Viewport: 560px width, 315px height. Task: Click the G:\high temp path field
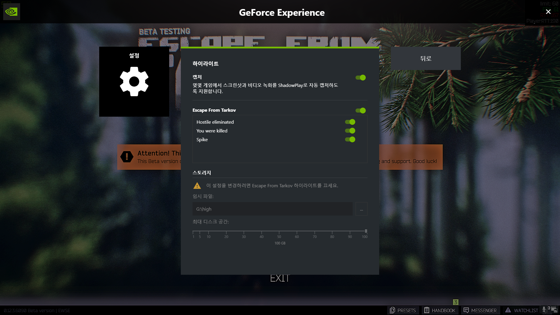click(x=272, y=209)
